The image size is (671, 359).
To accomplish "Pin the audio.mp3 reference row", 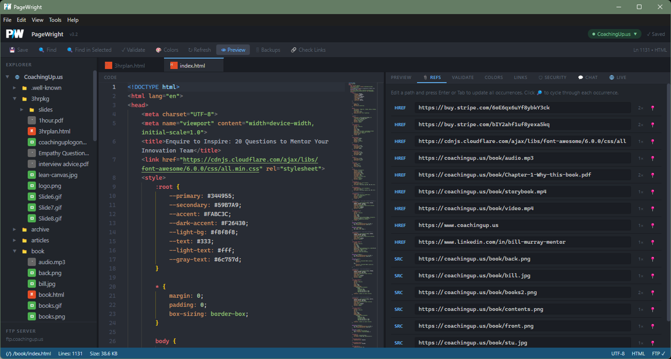I will coord(652,158).
